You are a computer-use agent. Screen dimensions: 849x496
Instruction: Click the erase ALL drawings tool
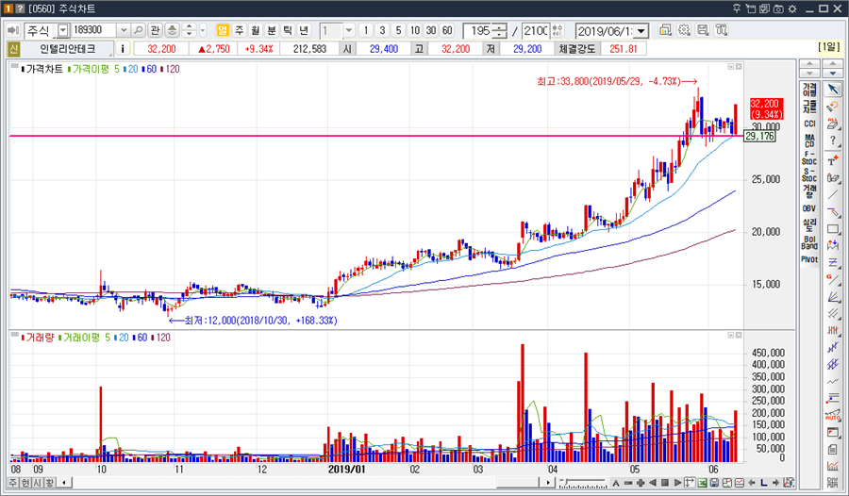click(833, 124)
